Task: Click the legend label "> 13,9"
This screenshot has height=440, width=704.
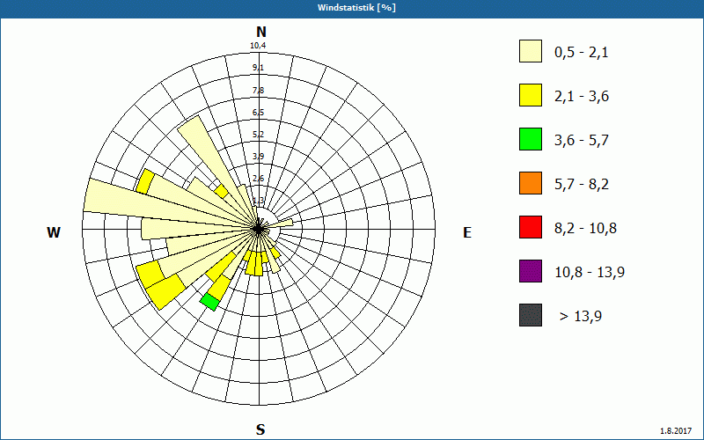Action: 581,317
